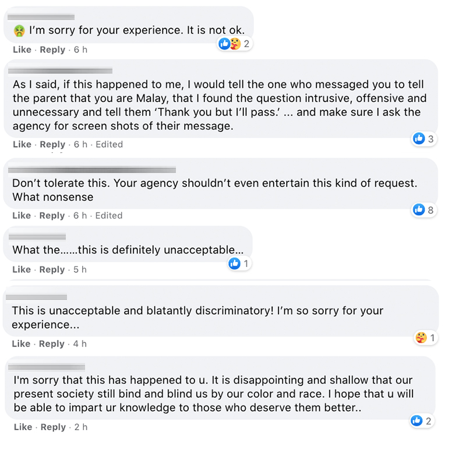Image resolution: width=466 pixels, height=453 pixels.
Task: Reply to the 'As I said' comment
Action: point(52,144)
